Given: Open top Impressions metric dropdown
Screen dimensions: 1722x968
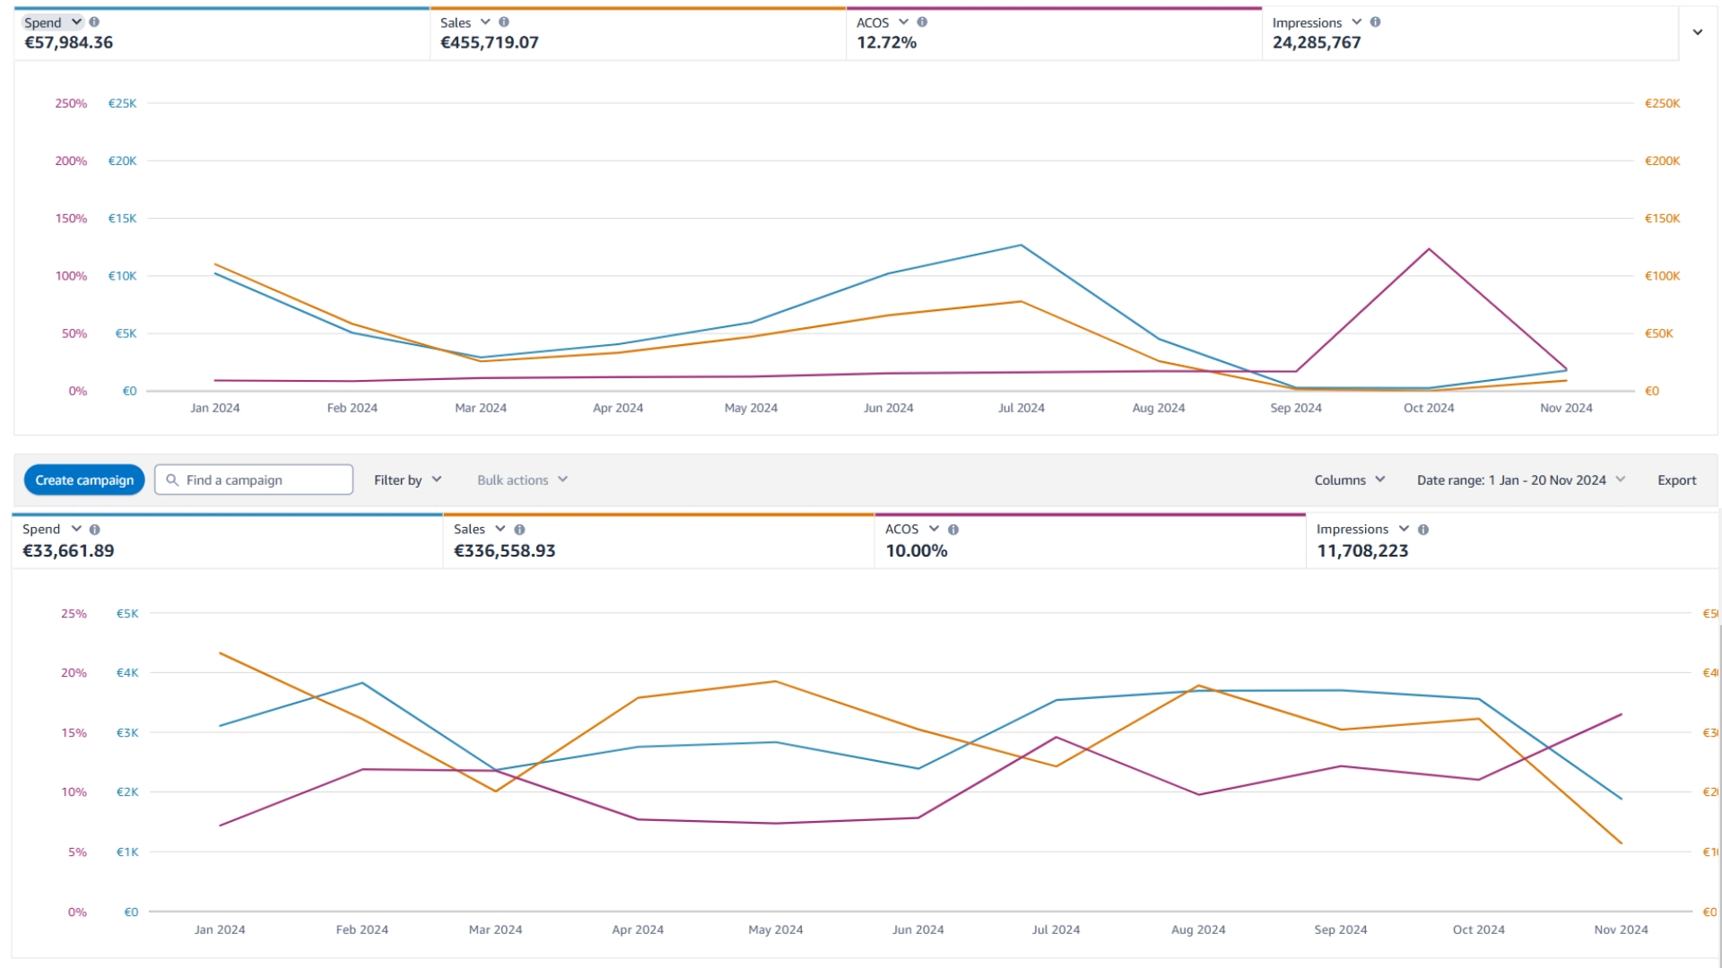Looking at the screenshot, I should [x=1356, y=22].
